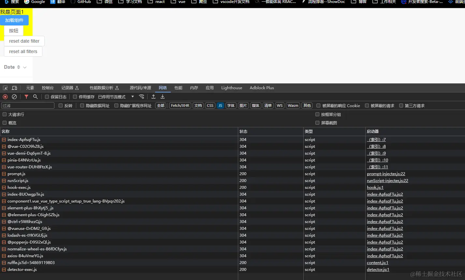465x280 pixels.
Task: Enable 隐藏数据网址 checkbox
Action: tap(82, 105)
